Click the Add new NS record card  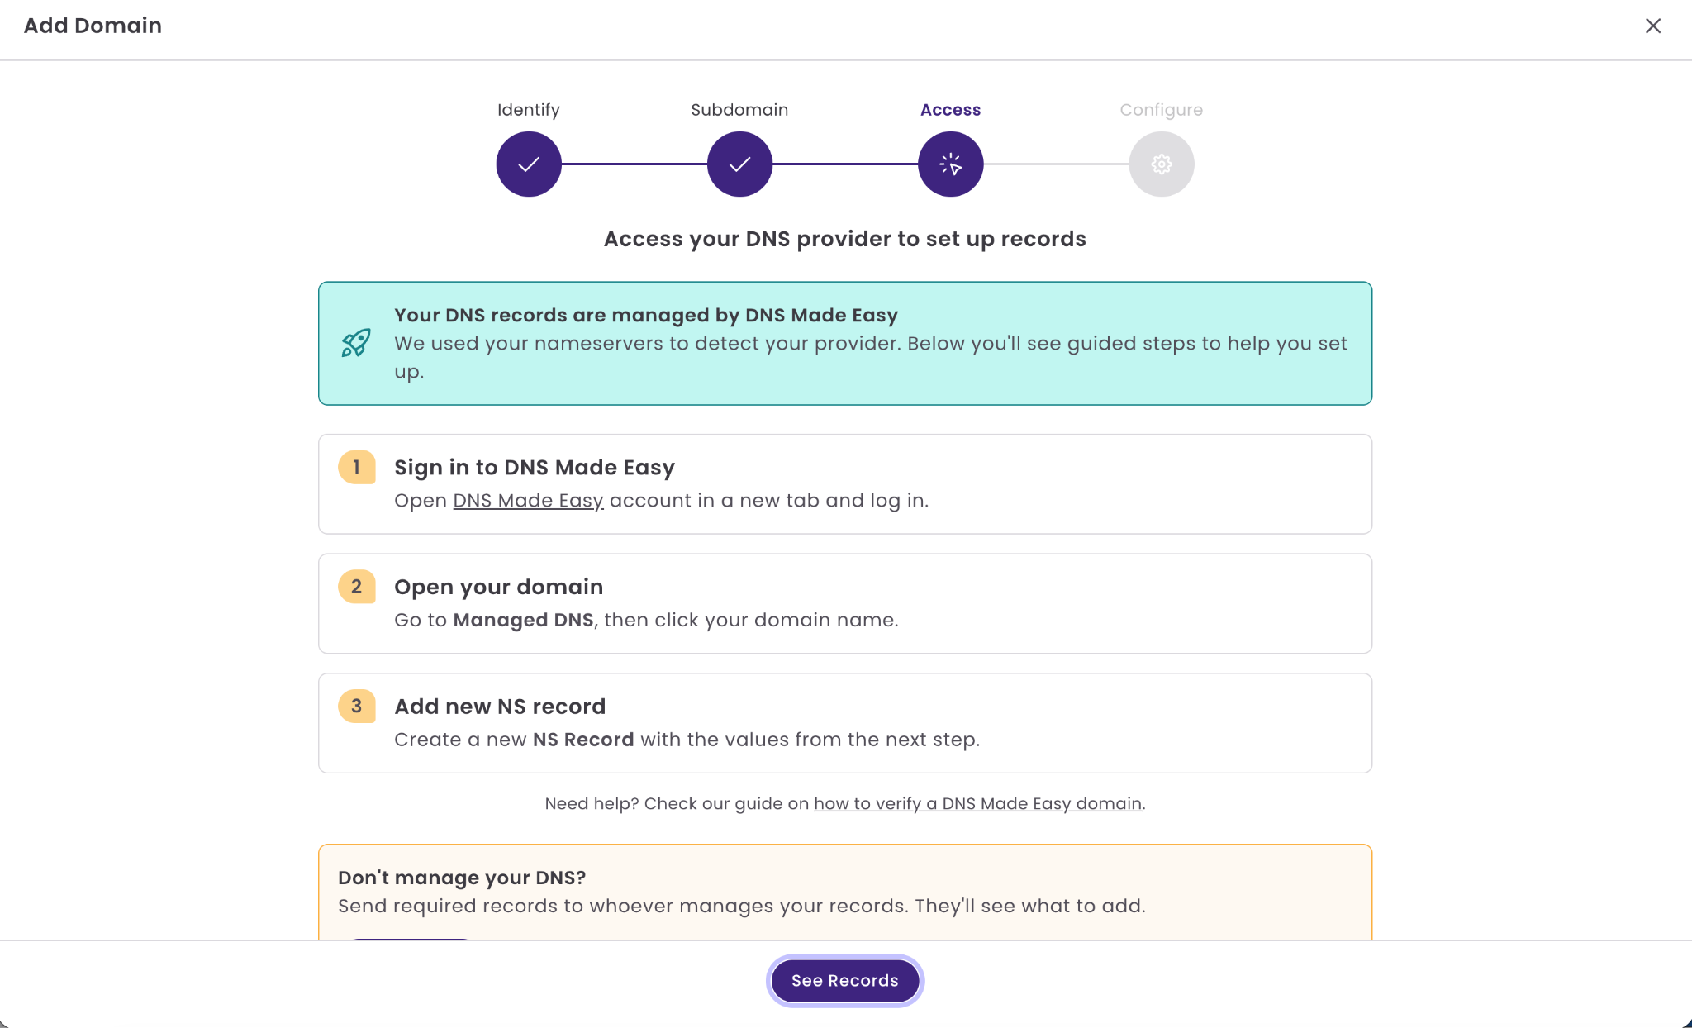coord(845,723)
